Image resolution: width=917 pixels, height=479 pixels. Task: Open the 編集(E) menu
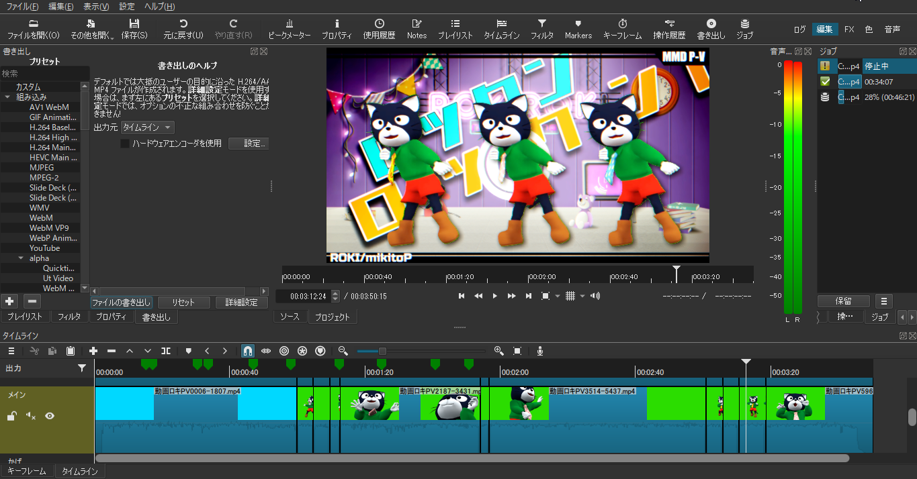pyautogui.click(x=61, y=7)
